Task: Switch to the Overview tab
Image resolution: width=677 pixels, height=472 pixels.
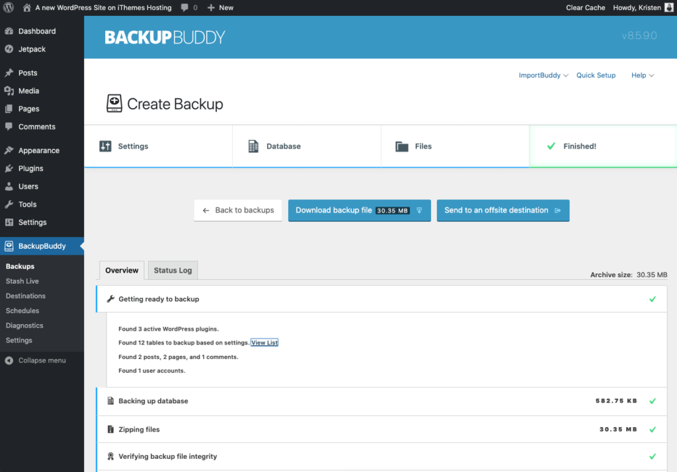Action: click(x=122, y=270)
